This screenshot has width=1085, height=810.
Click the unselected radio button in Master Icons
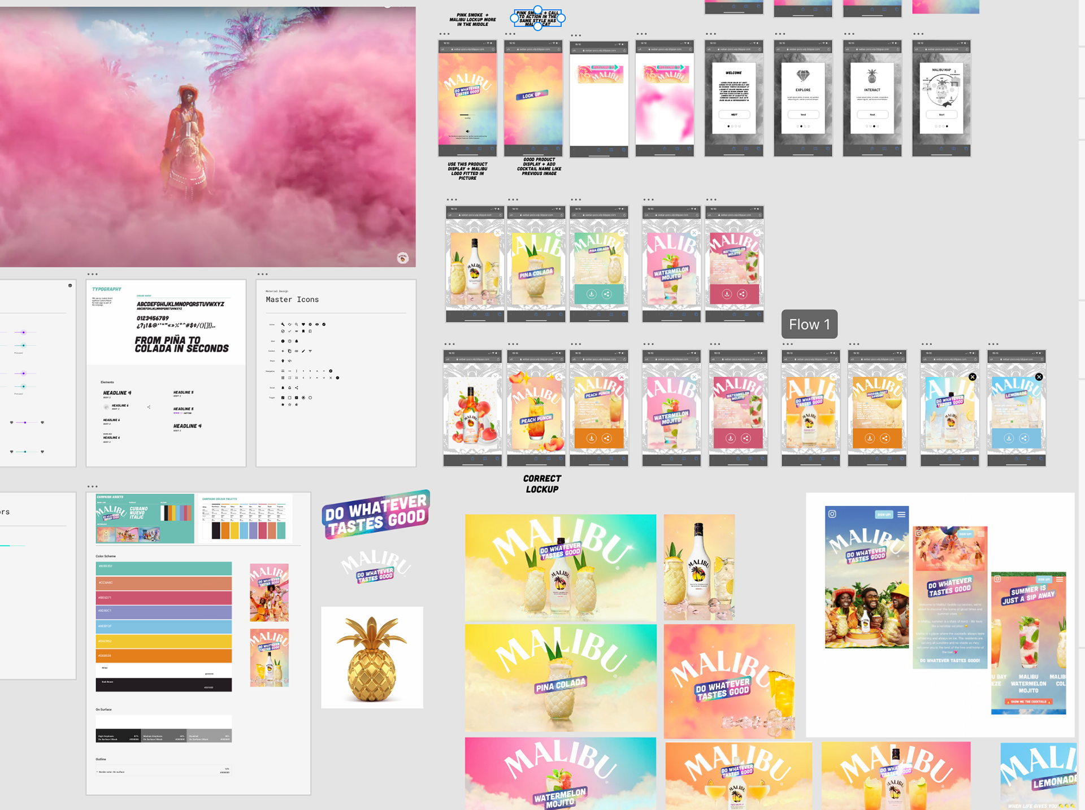click(x=310, y=398)
